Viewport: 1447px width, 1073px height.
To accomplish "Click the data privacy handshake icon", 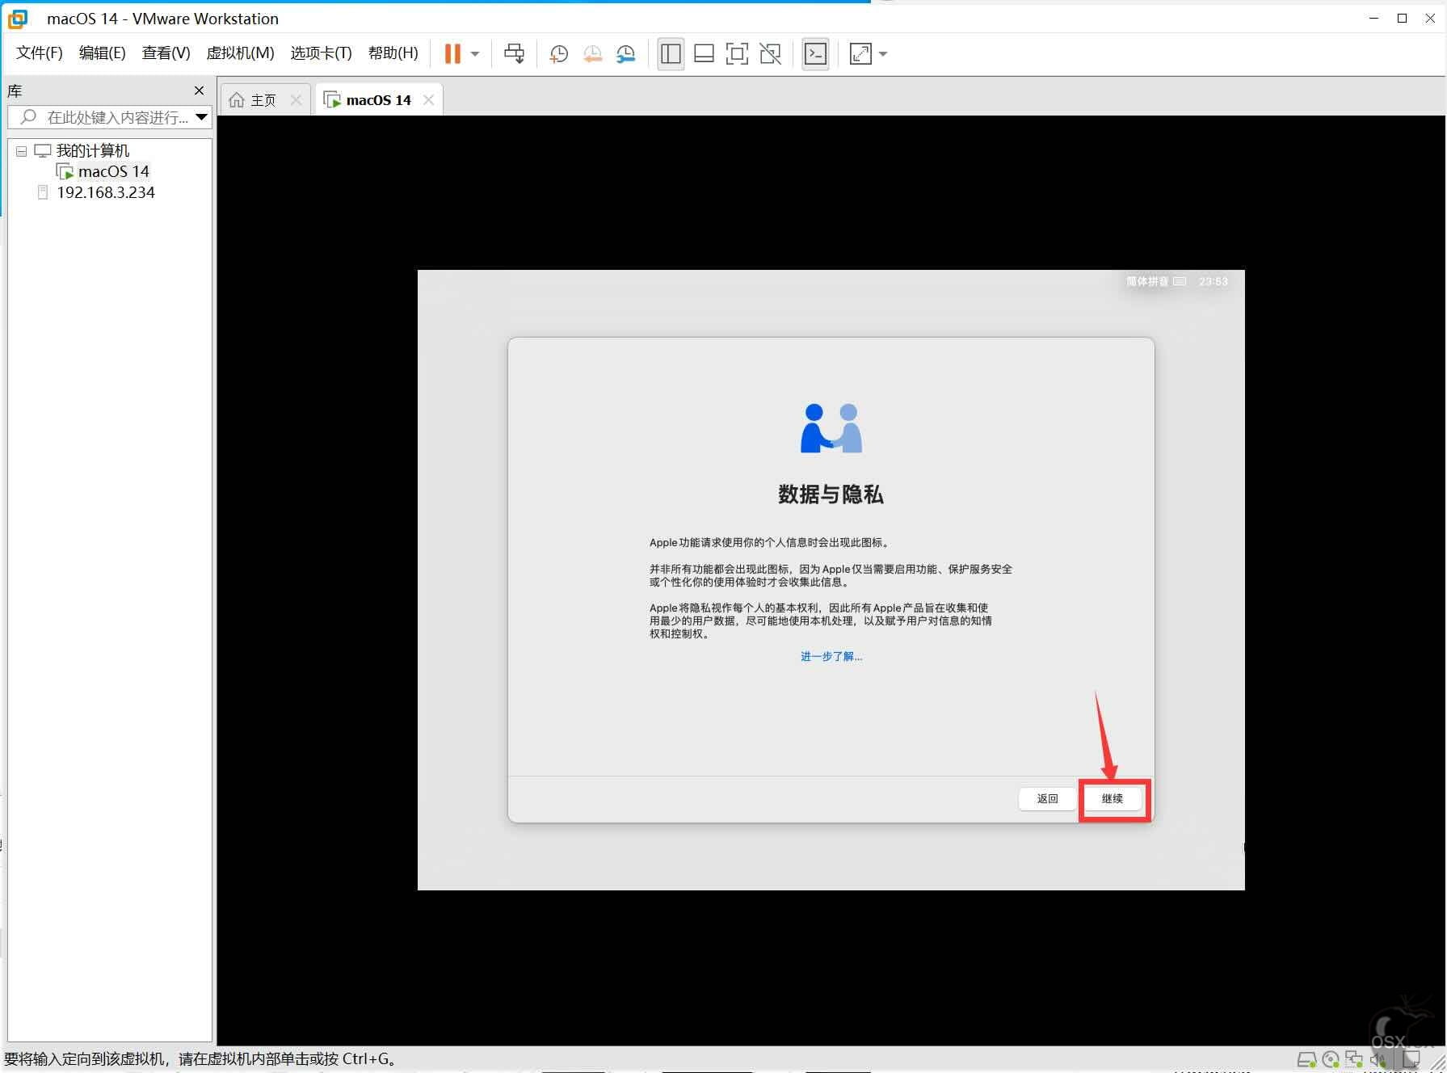I will [x=831, y=428].
